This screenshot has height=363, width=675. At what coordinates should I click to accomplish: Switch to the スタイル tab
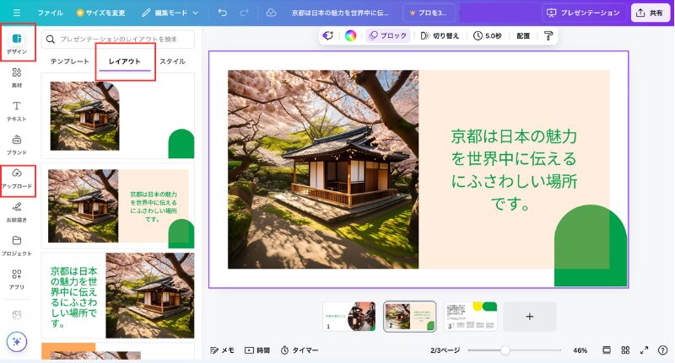point(172,61)
